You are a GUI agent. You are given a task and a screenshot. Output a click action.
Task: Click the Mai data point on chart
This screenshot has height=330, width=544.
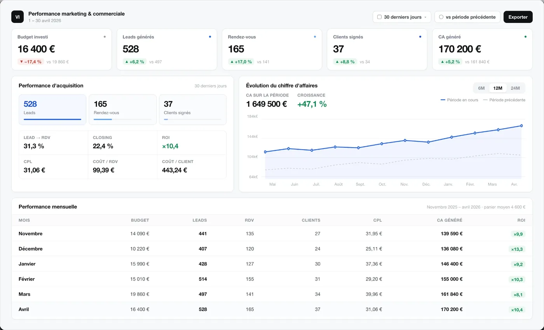(x=265, y=152)
